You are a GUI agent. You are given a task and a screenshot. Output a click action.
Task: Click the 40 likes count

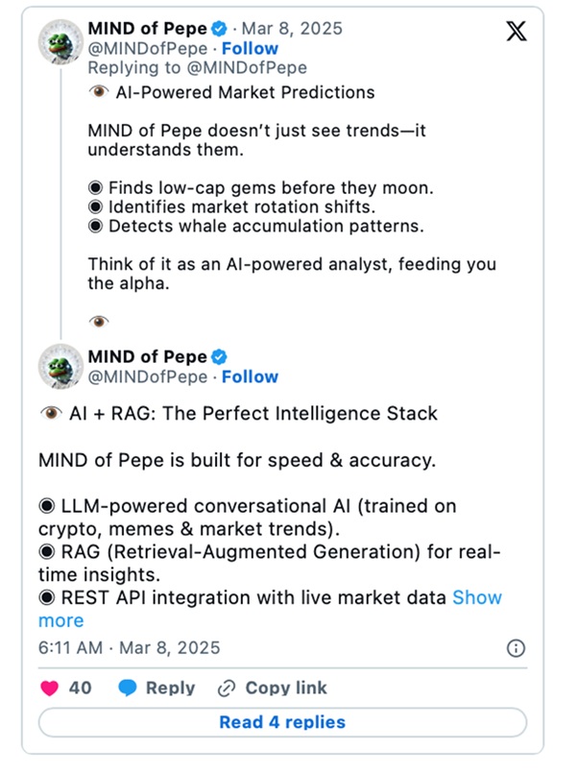click(81, 688)
